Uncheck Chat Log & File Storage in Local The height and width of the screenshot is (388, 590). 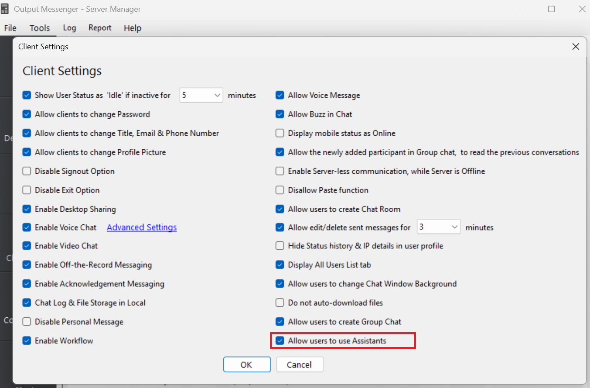pyautogui.click(x=27, y=303)
